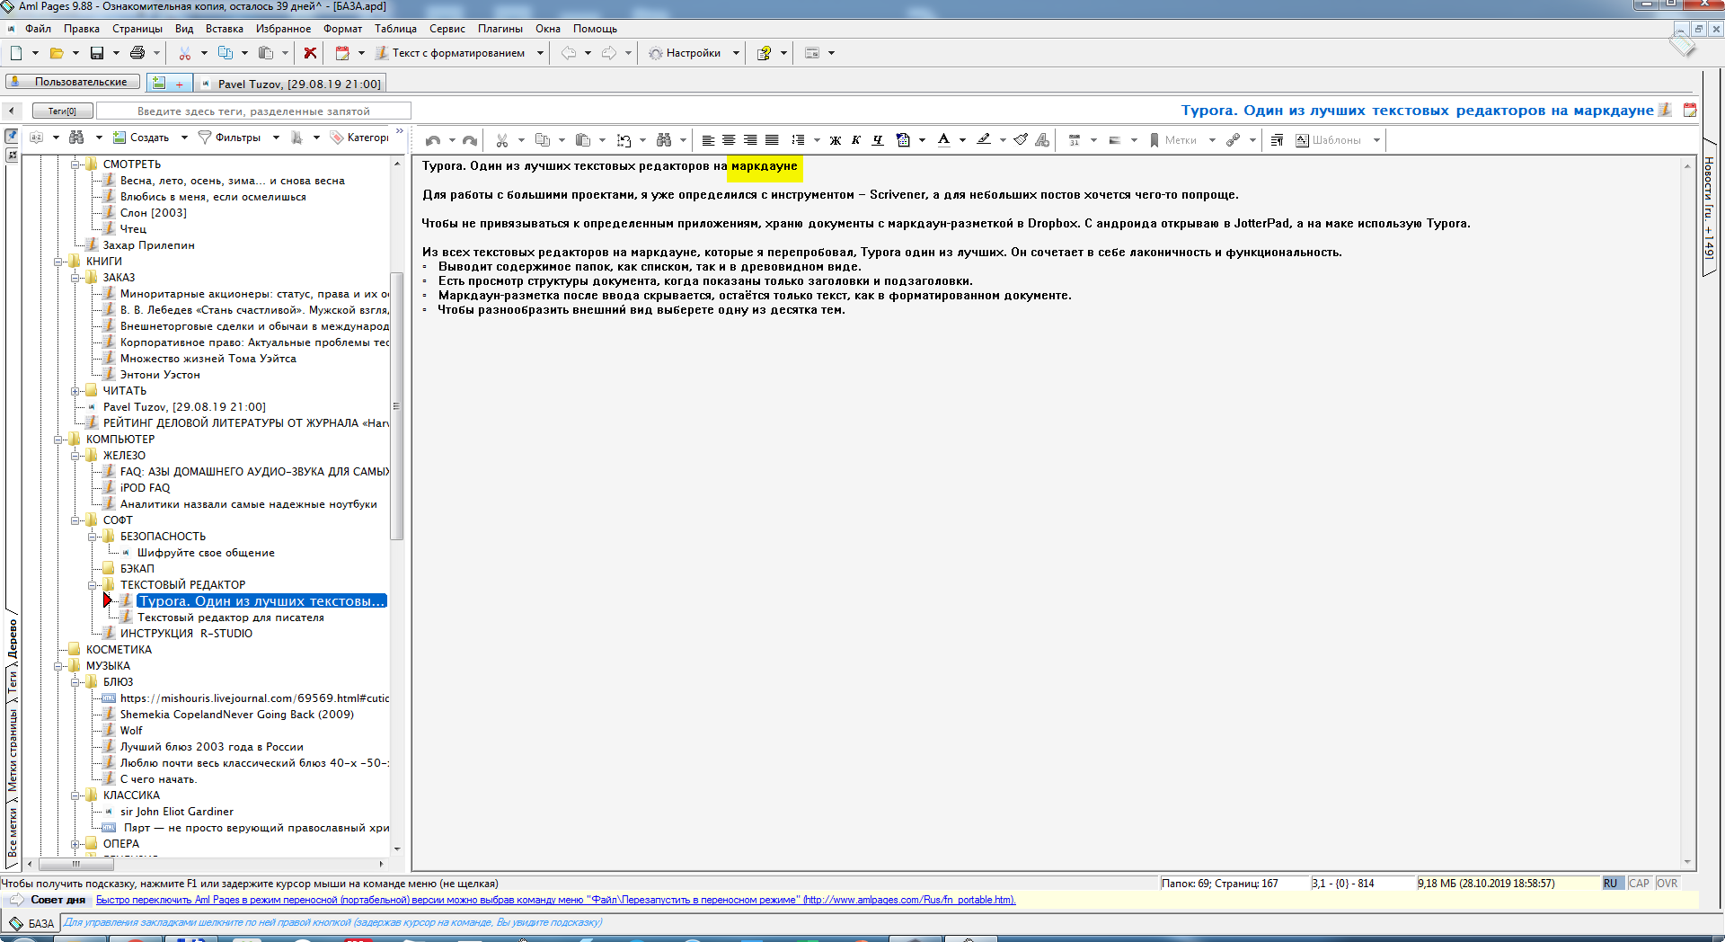
Task: Open highlight color dropdown arrow
Action: point(1003,140)
